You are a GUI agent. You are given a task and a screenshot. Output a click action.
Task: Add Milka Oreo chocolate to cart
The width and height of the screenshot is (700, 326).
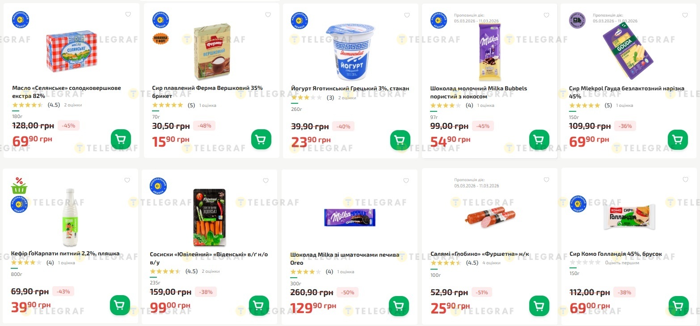coord(399,306)
